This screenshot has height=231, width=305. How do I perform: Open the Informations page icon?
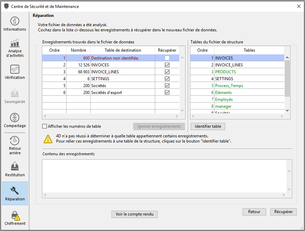point(15,21)
